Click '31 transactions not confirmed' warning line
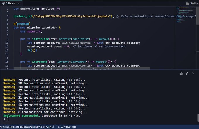The width and height of the screenshot is (199, 129). 46,98
